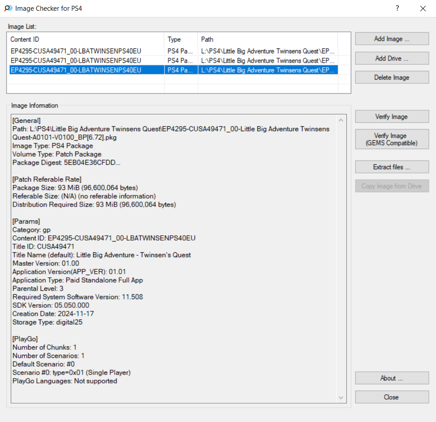Click the Package Size: 93 MiB line
Image resolution: width=436 pixels, height=422 pixels.
tap(75, 188)
